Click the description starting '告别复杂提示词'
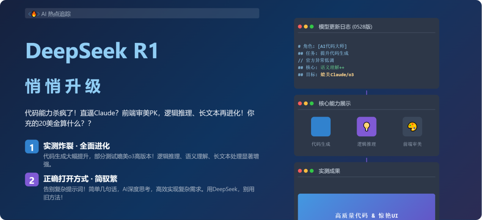The height and width of the screenshot is (220, 482). pyautogui.click(x=149, y=193)
